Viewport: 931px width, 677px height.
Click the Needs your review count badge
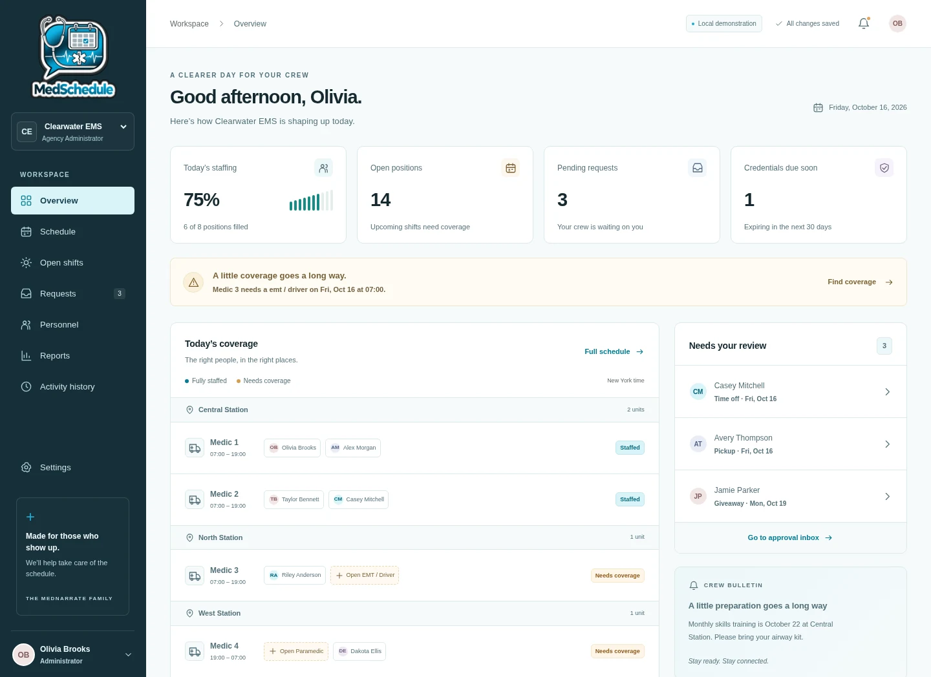coord(884,346)
